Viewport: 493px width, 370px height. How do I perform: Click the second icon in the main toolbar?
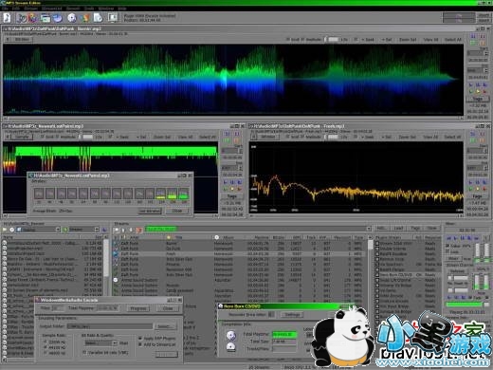tap(22, 18)
